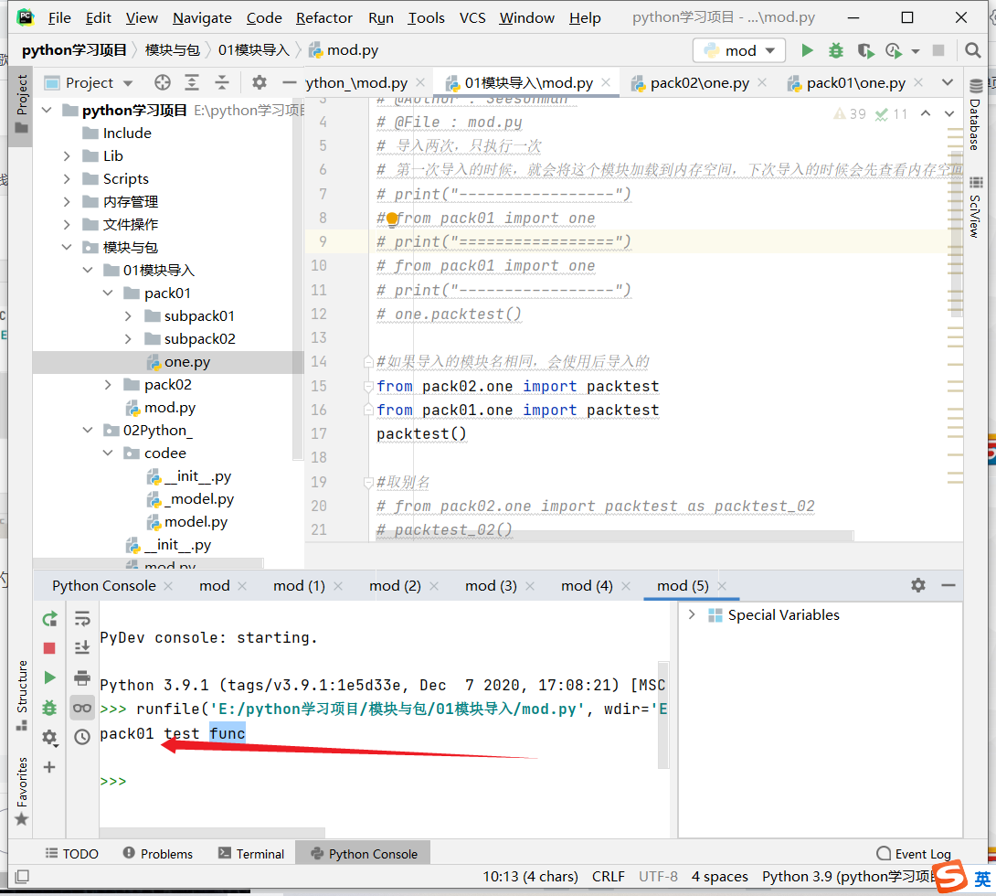Rerun the console with the green rerun icon

(x=49, y=619)
